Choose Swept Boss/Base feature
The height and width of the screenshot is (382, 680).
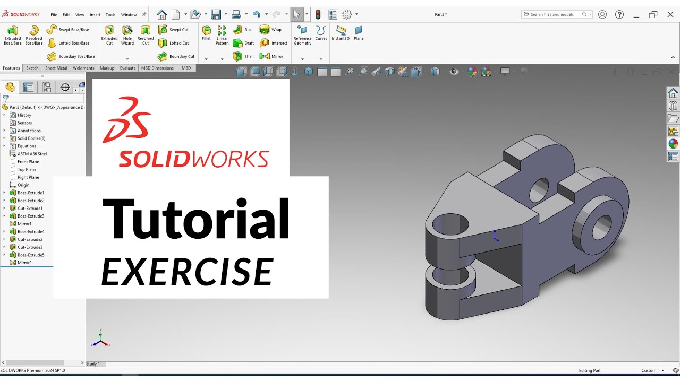tap(67, 30)
